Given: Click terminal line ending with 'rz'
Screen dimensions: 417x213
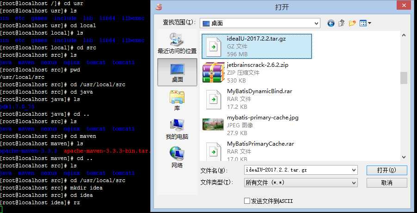Looking at the screenshot, I should coord(40,202).
